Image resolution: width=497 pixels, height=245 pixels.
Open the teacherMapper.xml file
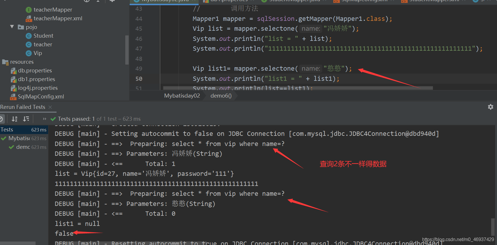coord(58,19)
